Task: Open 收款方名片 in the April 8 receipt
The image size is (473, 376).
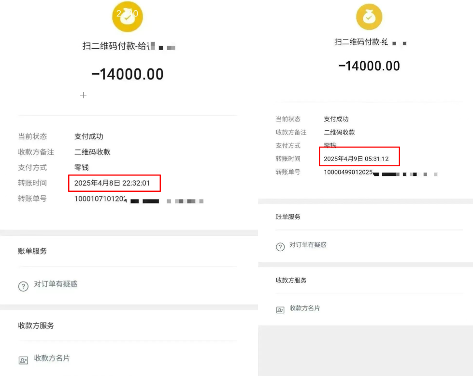Action: (x=52, y=358)
